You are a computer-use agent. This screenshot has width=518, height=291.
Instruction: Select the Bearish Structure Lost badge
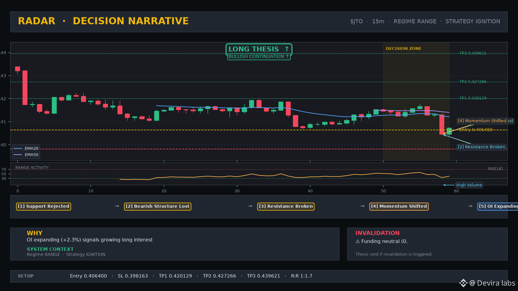(158, 206)
